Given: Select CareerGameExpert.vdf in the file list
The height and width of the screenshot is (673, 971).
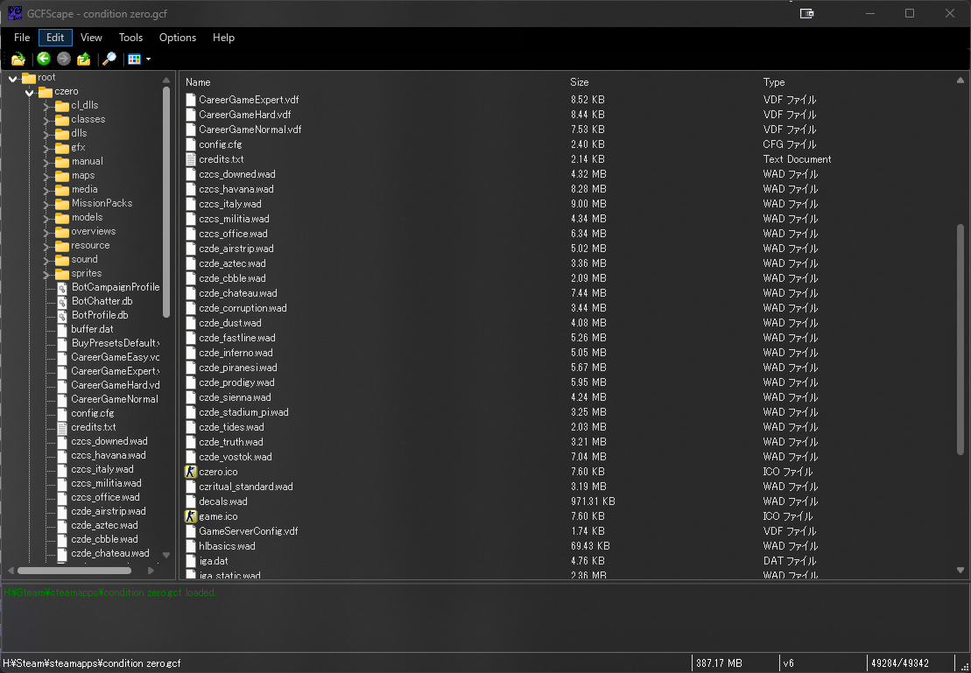Looking at the screenshot, I should click(249, 100).
